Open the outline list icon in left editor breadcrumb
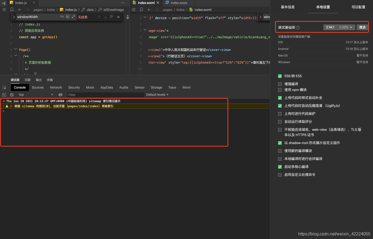The width and height of the screenshot is (373, 239). 4,10
